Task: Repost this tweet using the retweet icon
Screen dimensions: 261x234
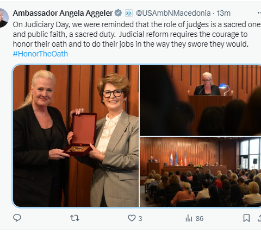Action: 74,218
